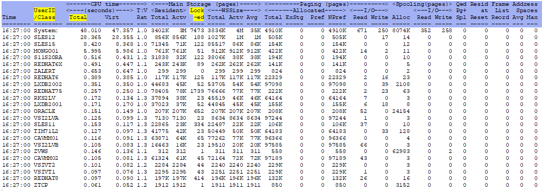Select the CAVMM01 user row

(x=269, y=138)
